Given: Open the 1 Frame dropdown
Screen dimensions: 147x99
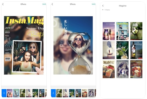Looking at the screenshot, I should (106, 10).
